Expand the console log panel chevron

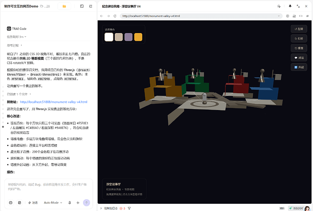click(101, 208)
